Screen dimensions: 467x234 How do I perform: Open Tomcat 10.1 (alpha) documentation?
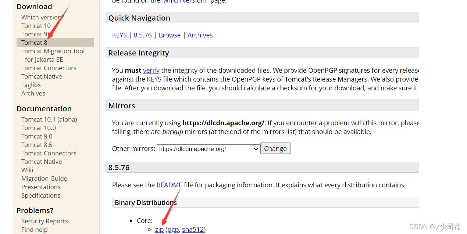(x=49, y=119)
